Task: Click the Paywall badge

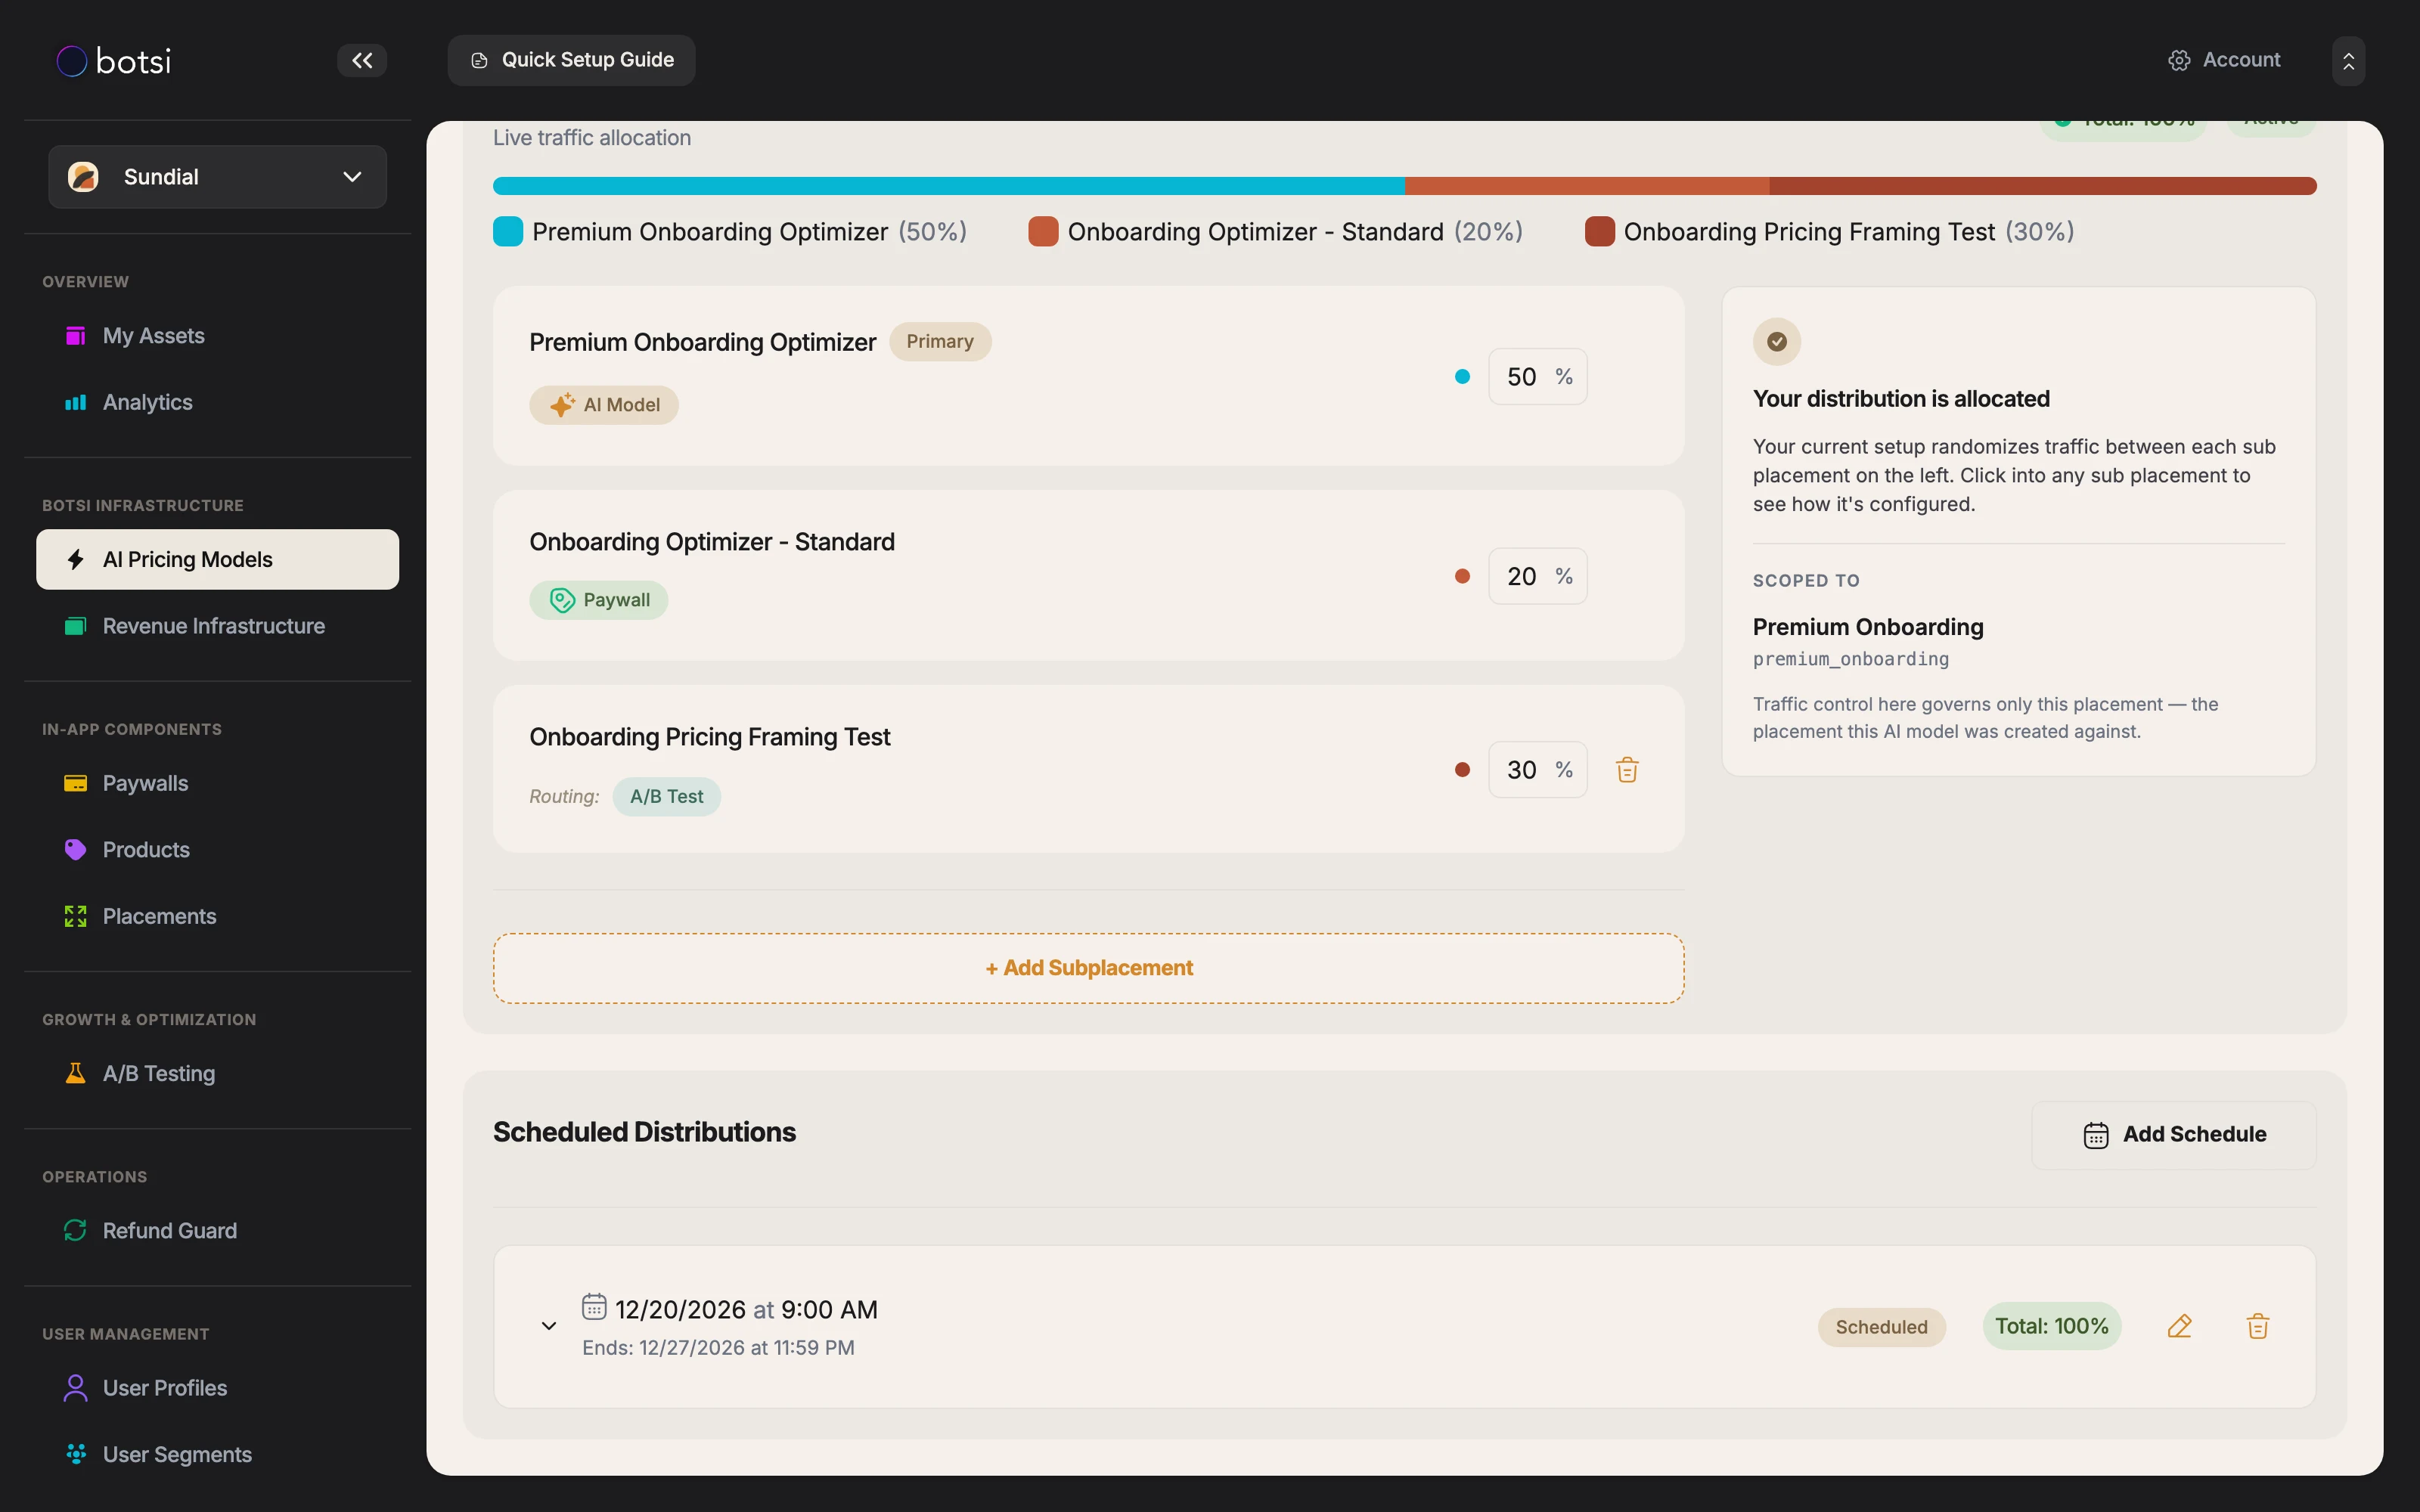Action: pyautogui.click(x=598, y=600)
